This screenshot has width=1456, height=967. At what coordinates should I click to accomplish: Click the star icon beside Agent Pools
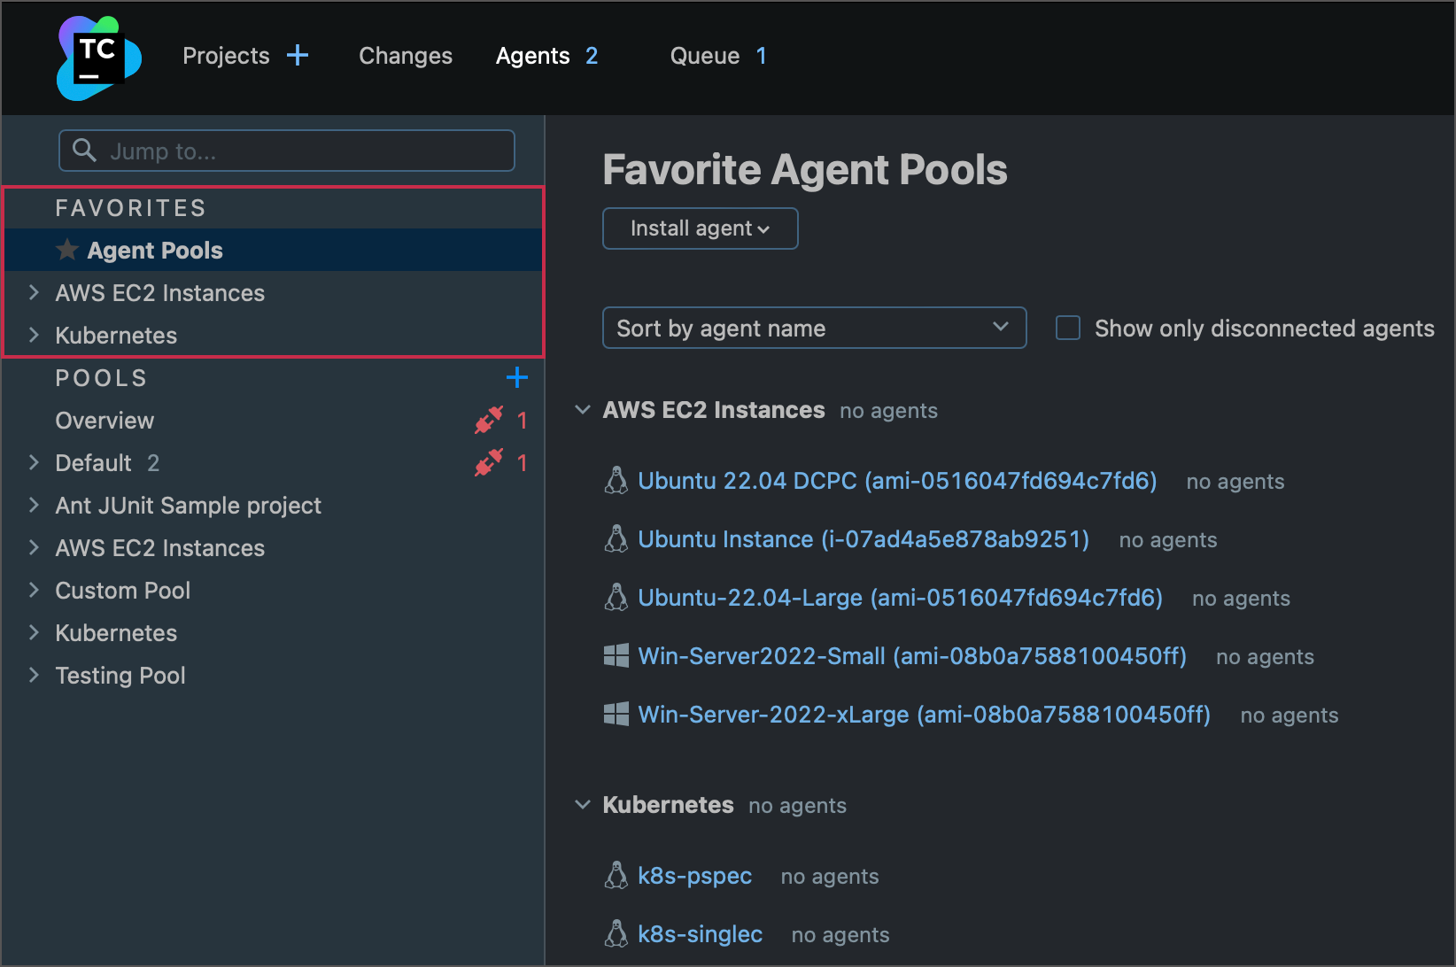[67, 250]
